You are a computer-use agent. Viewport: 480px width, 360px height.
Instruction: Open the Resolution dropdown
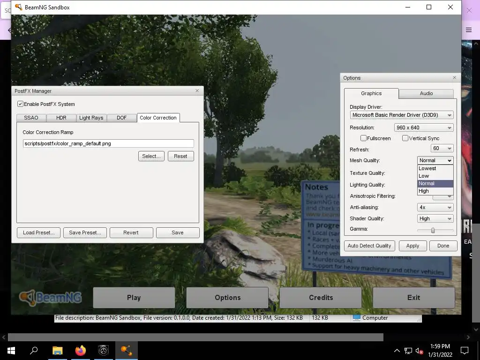[x=424, y=127]
